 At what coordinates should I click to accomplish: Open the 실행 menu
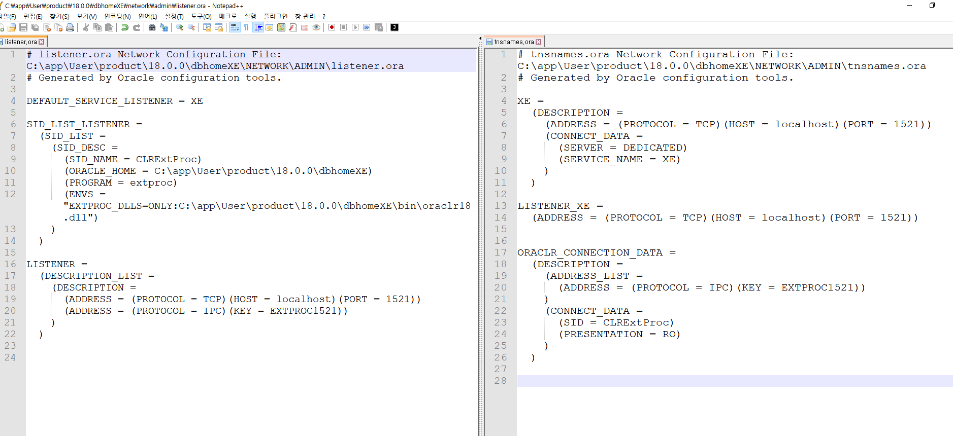pos(250,17)
